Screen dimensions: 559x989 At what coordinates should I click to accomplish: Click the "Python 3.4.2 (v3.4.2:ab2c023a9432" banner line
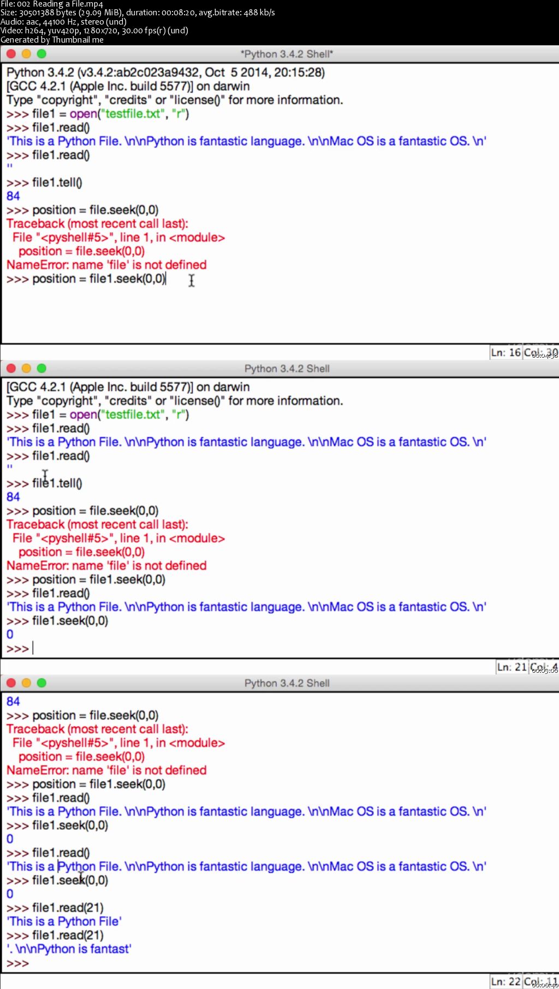point(165,73)
